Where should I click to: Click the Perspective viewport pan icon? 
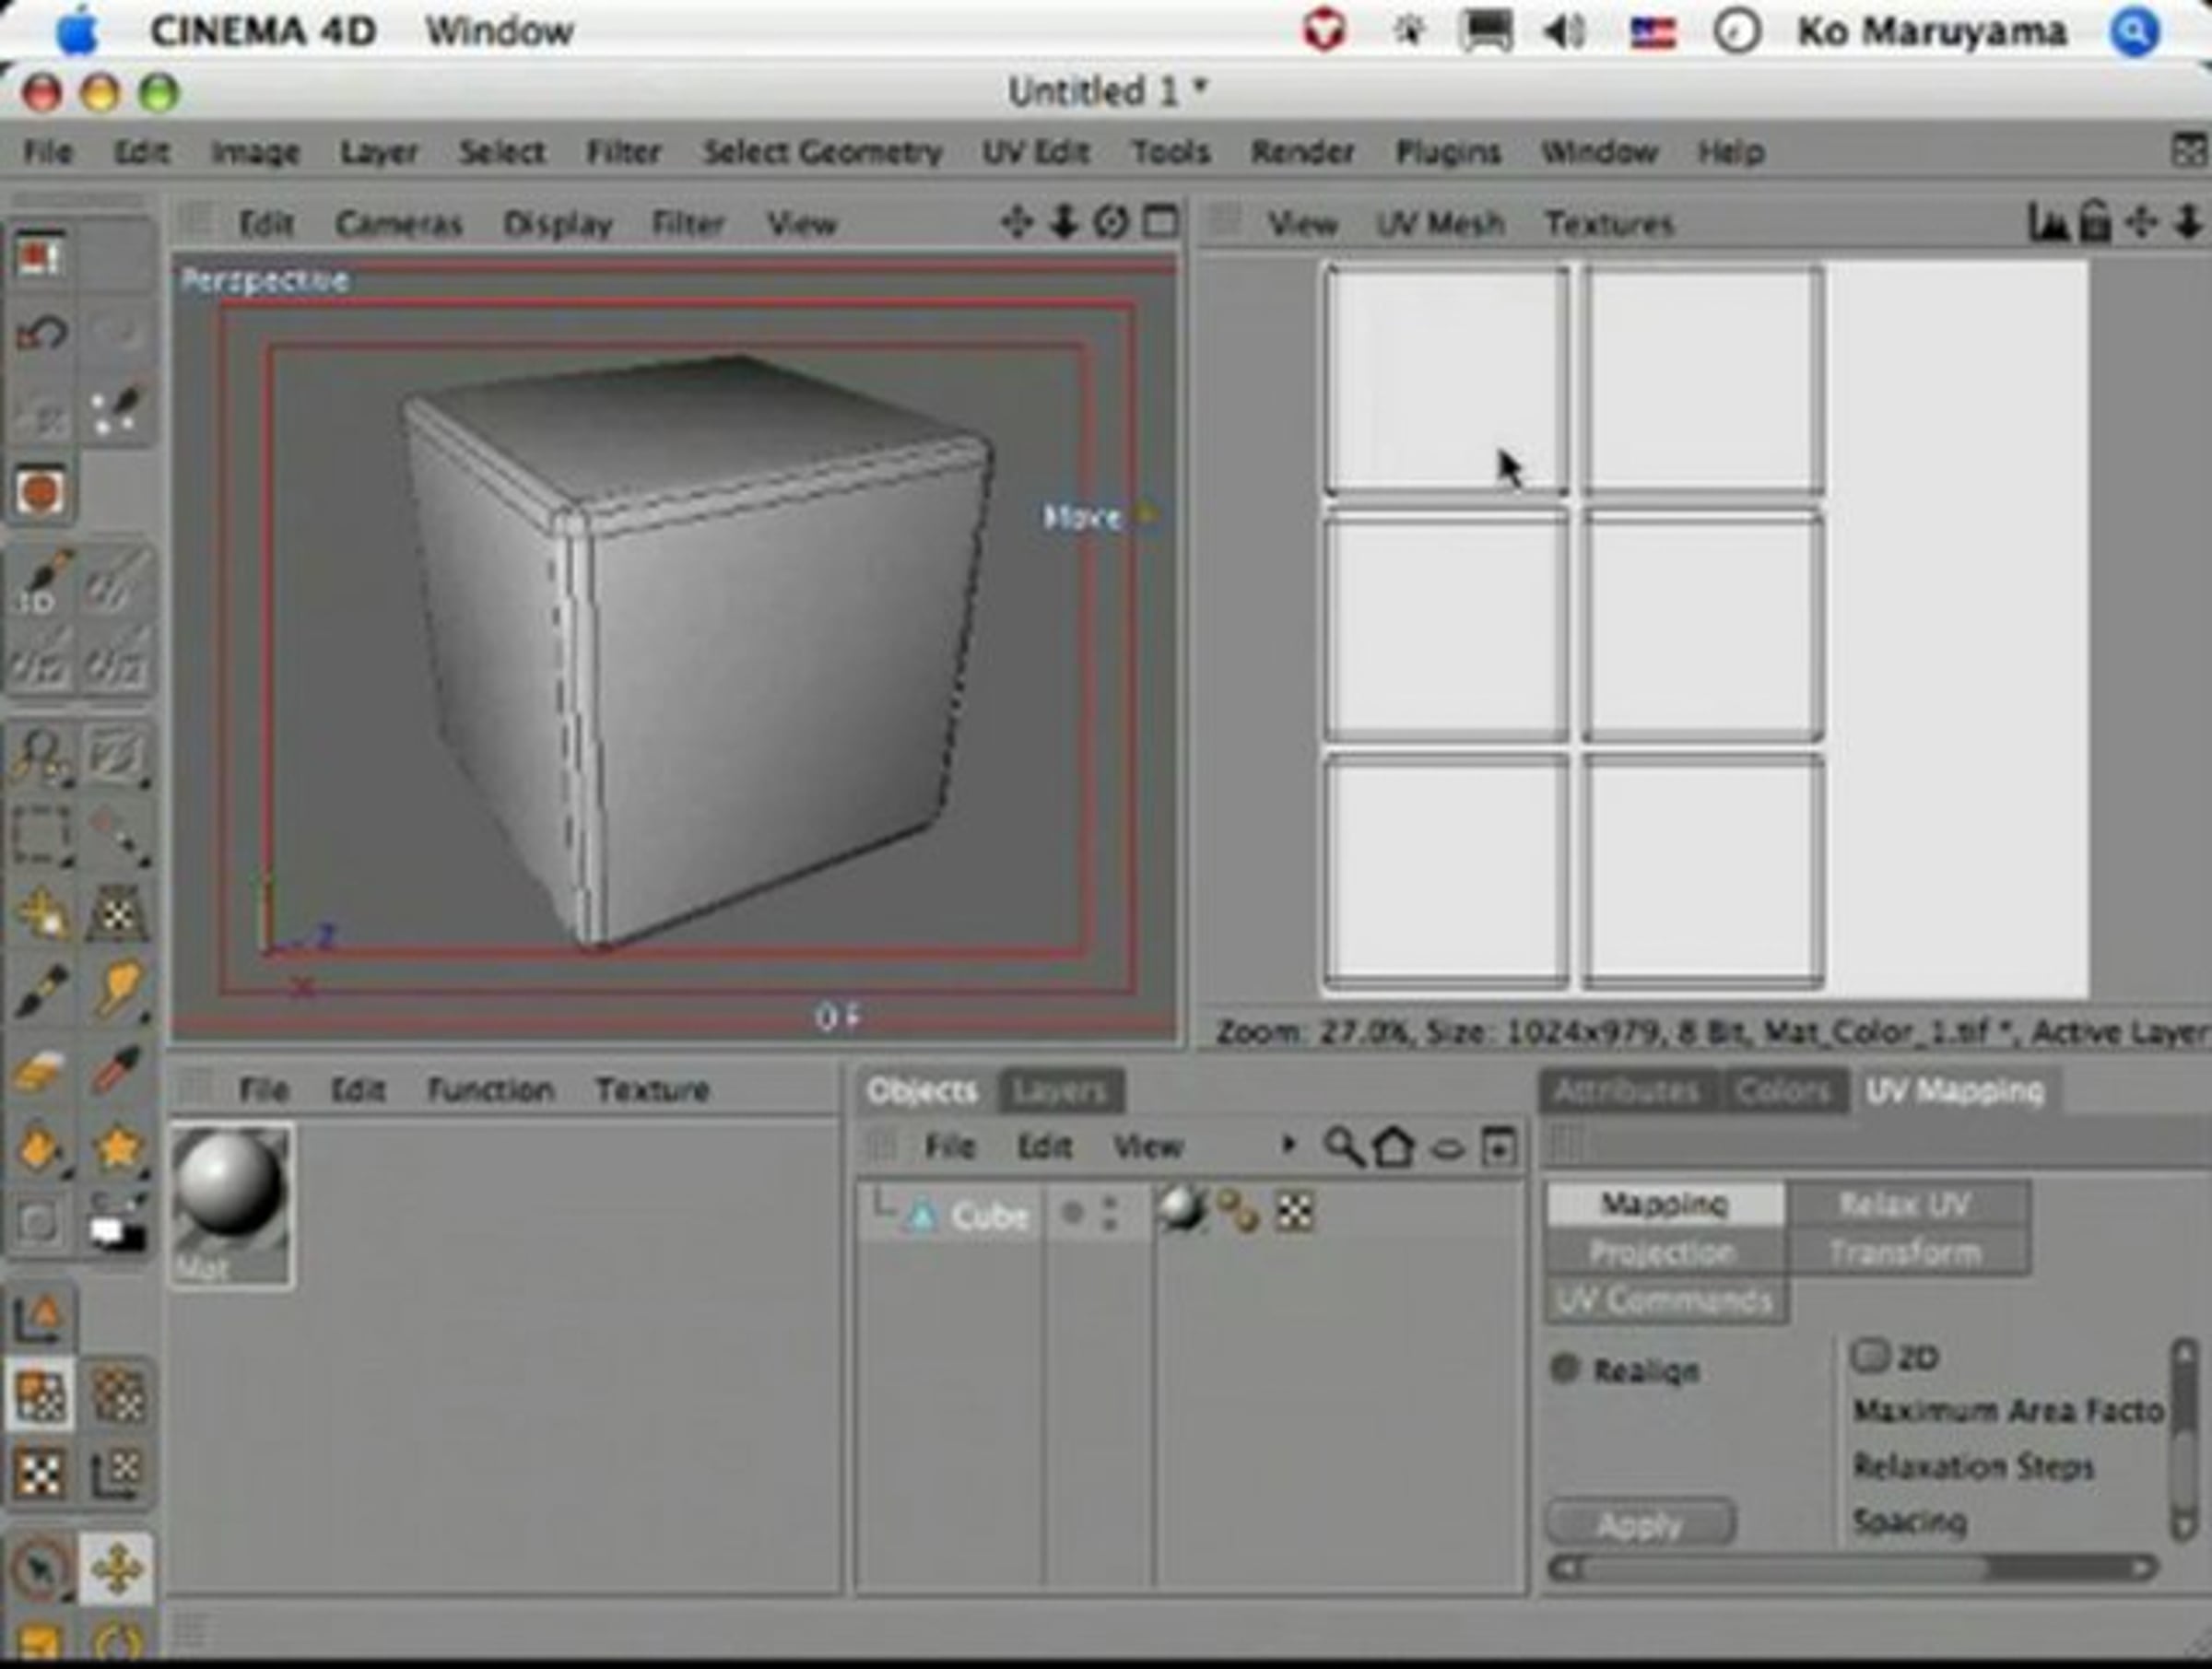point(1016,221)
